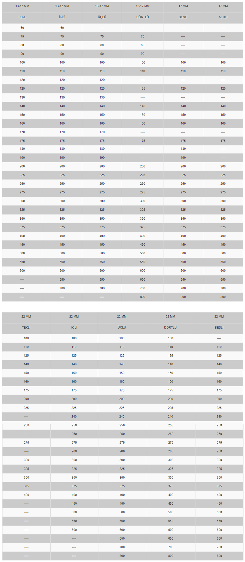Click the 130 cell under top ÜÇLÜ column
Viewport: 245px width, 562px height.
pos(102,98)
